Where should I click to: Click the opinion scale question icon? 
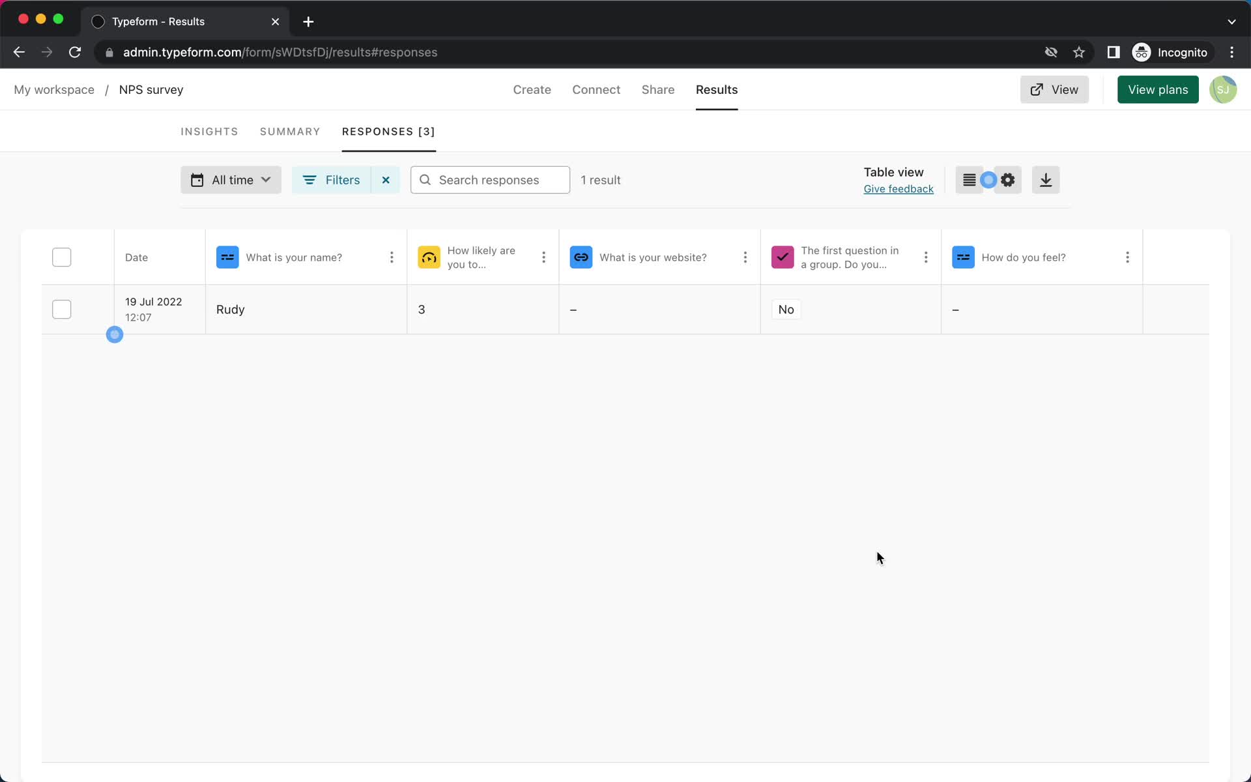[429, 257]
